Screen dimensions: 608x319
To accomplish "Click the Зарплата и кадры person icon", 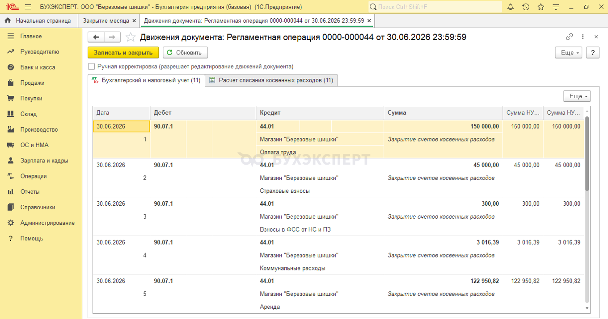I will [11, 161].
